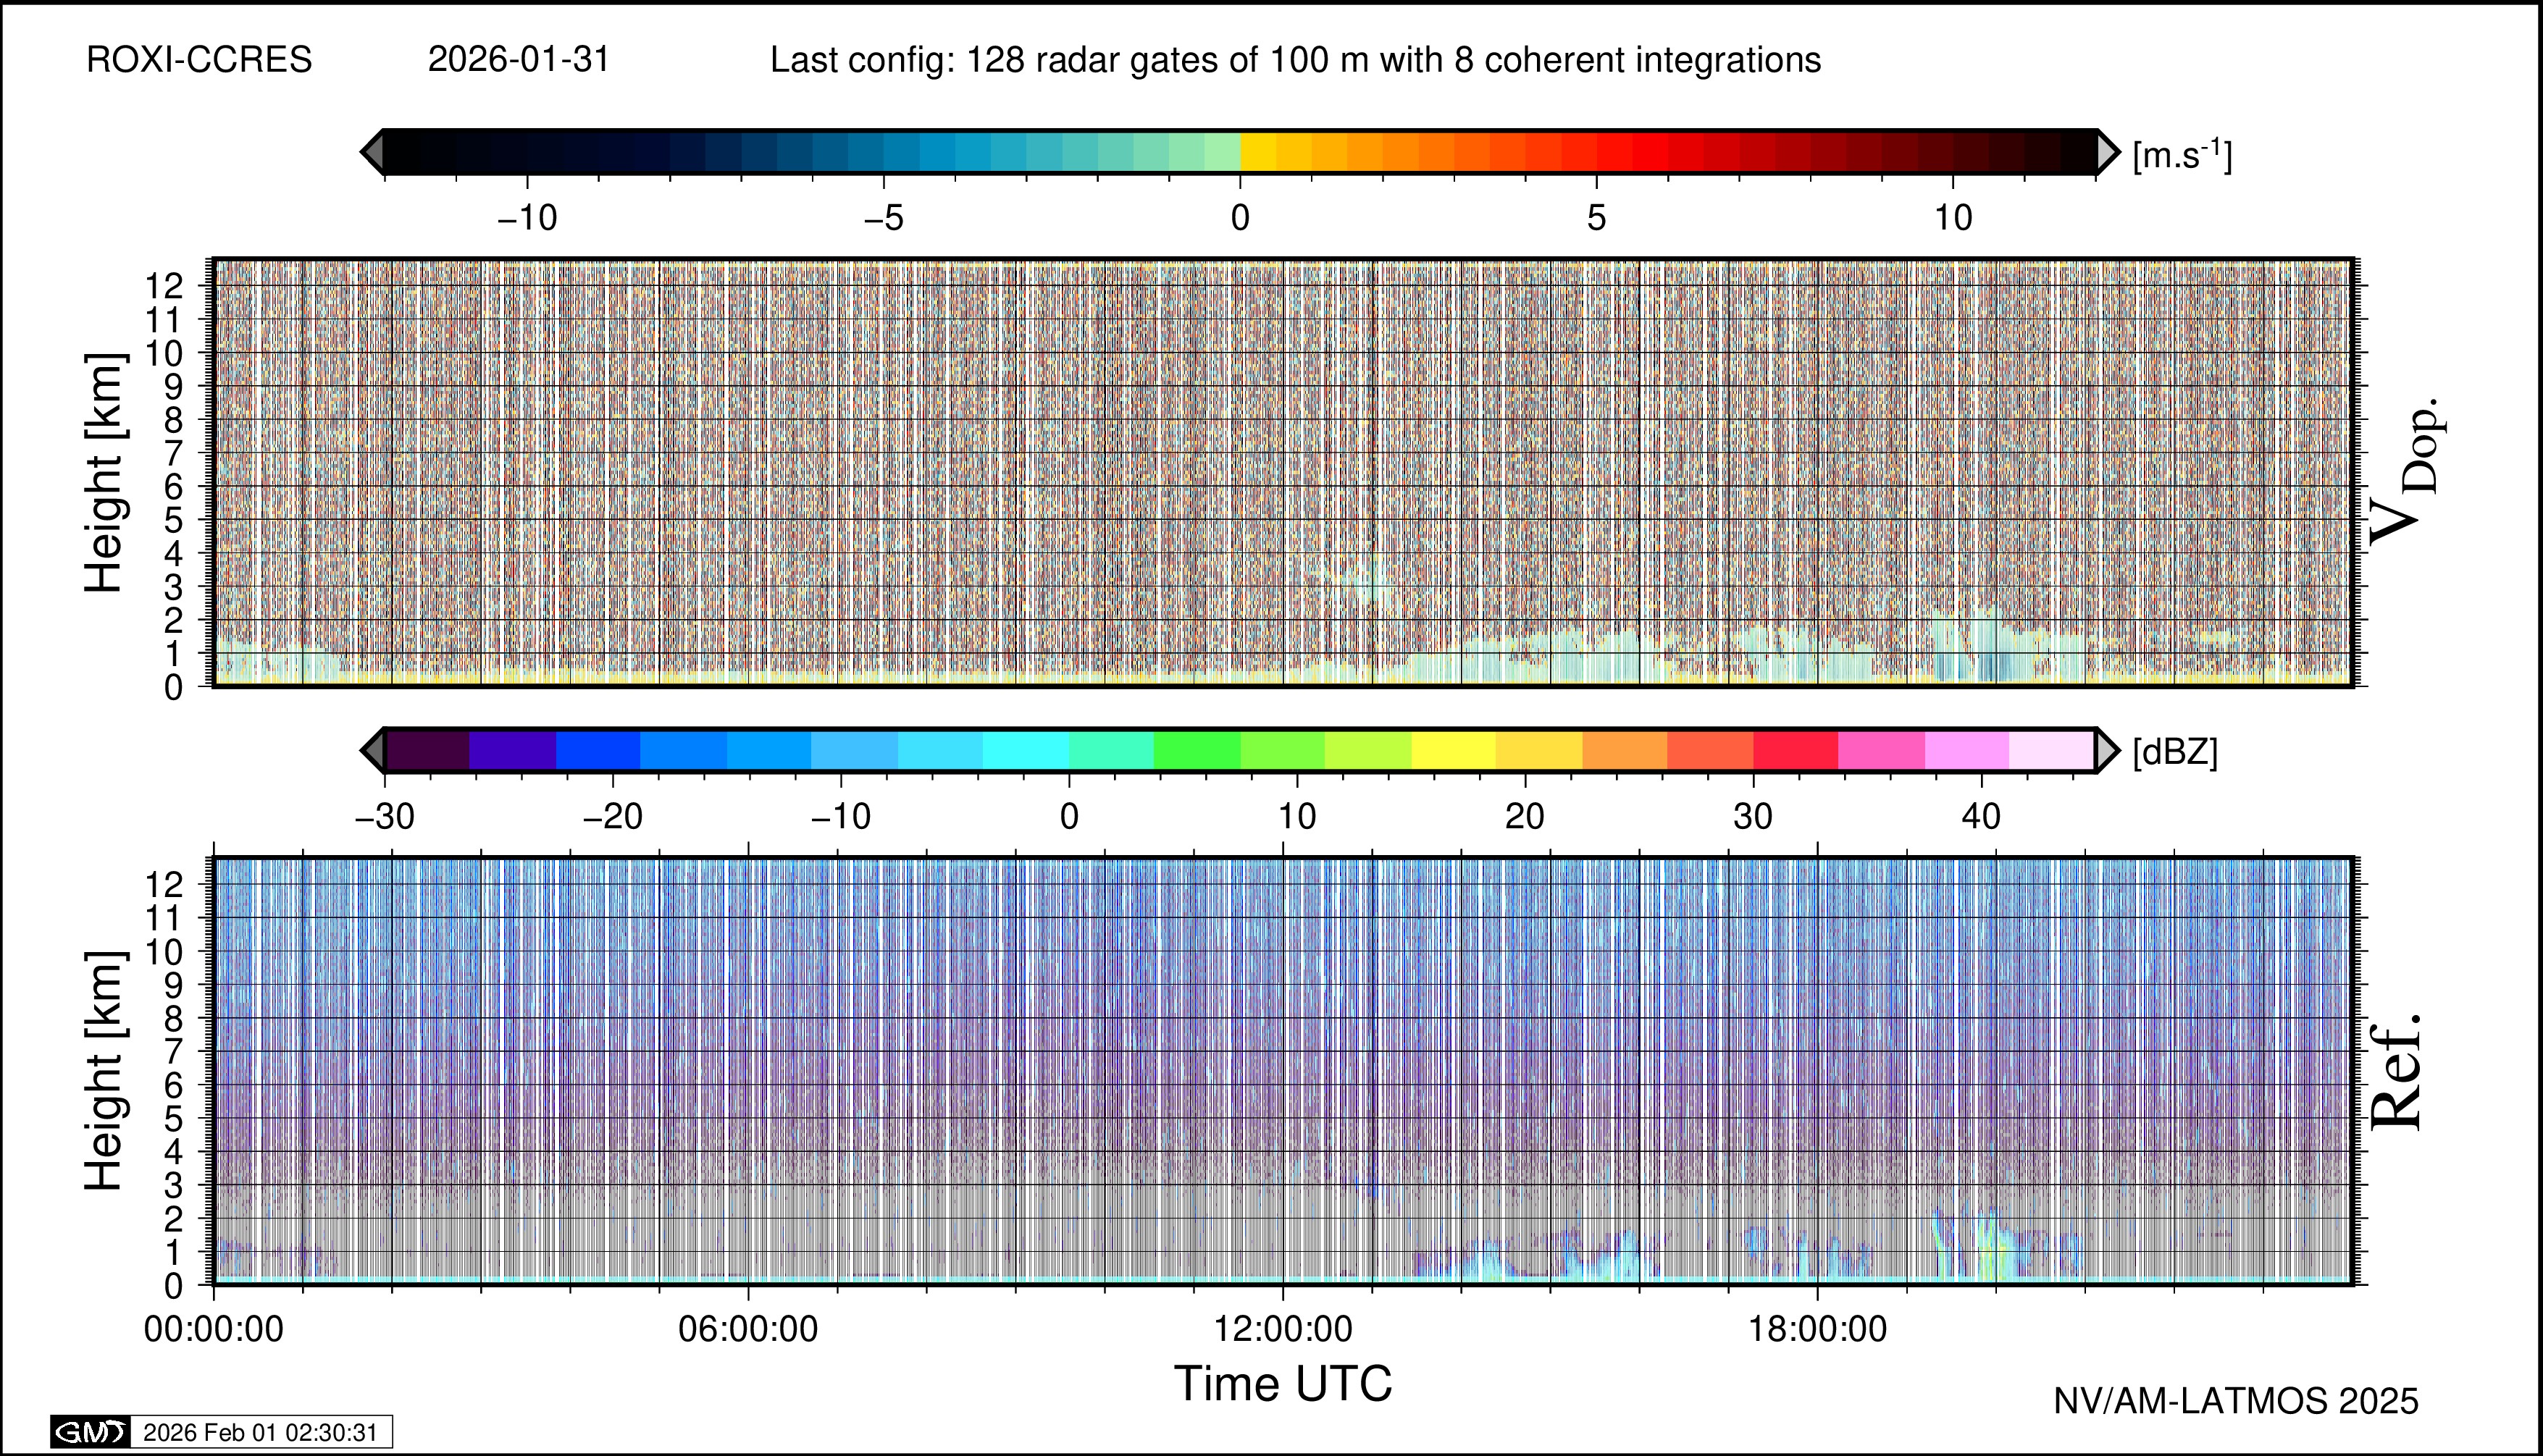Click the ROXI-CCRES station title
Screen dimensions: 2543x1456
point(199,60)
